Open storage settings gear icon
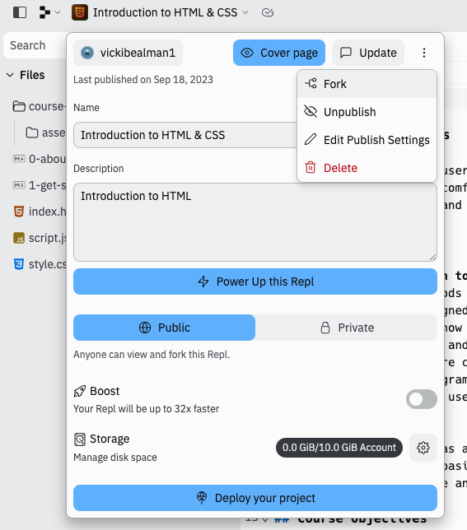 [x=423, y=448]
